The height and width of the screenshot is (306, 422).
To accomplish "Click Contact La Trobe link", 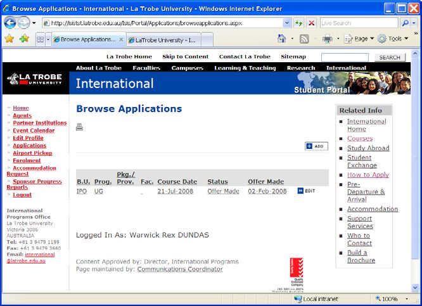I will (x=245, y=56).
